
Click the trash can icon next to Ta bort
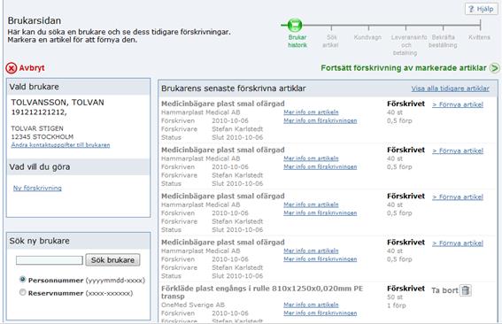coord(466,290)
